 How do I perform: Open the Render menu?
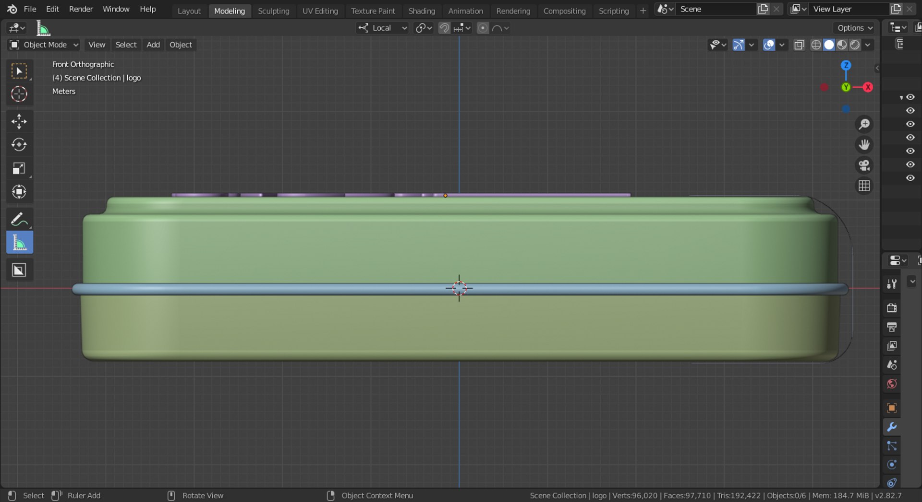coord(81,9)
